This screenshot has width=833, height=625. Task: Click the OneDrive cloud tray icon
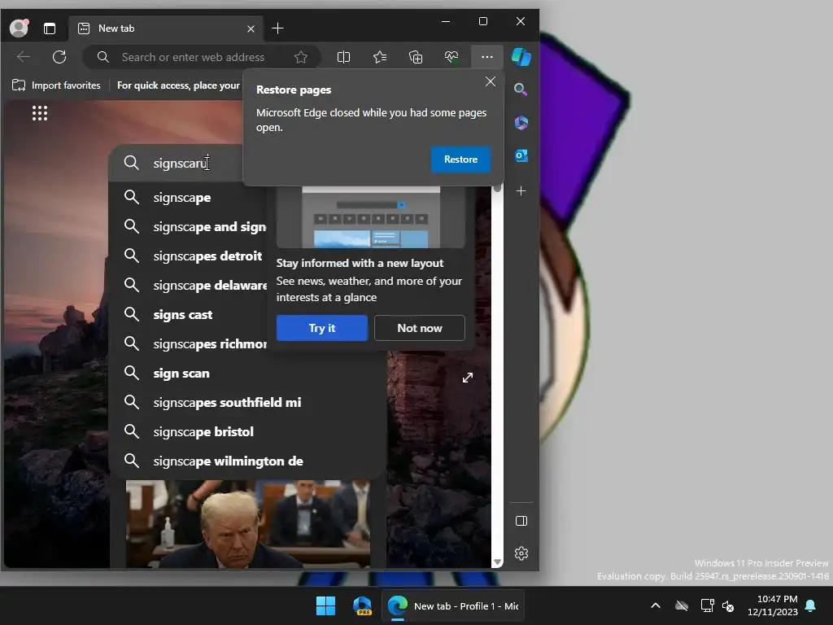(682, 605)
